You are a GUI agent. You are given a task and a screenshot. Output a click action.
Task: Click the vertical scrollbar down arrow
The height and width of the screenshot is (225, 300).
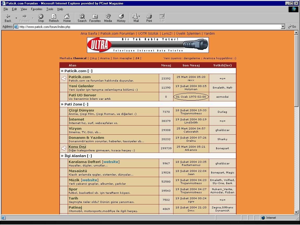(x=296, y=212)
